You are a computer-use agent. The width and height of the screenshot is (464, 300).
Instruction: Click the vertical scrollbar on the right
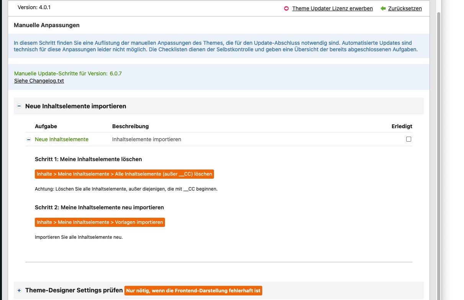(x=438, y=153)
